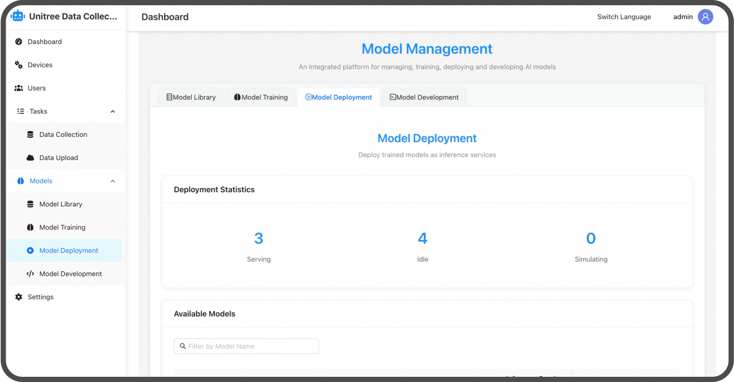Image resolution: width=734 pixels, height=382 pixels.
Task: Open the Model Development tab
Action: (x=424, y=97)
